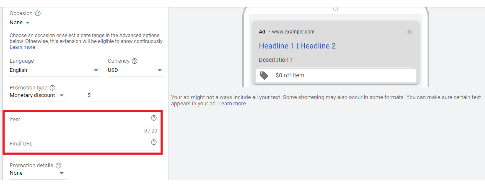The width and height of the screenshot is (485, 186).
Task: Open Learn more link about ad text shortening
Action: pos(232,104)
